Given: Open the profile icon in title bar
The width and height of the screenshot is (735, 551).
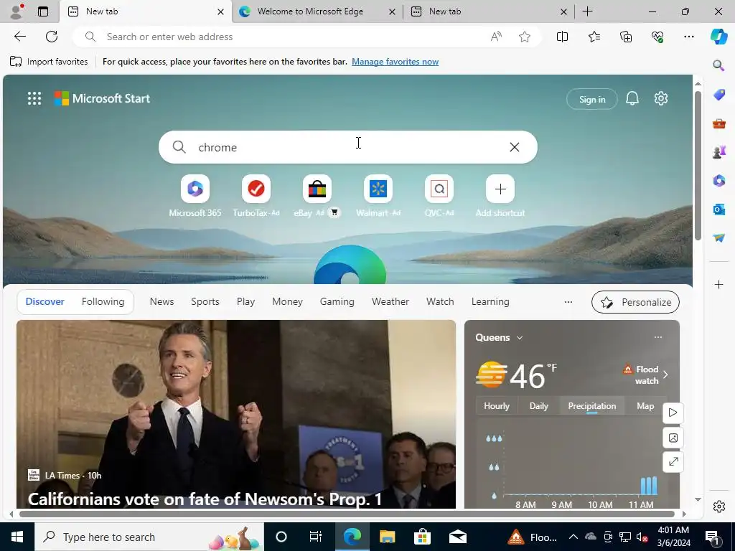Looking at the screenshot, I should (17, 11).
